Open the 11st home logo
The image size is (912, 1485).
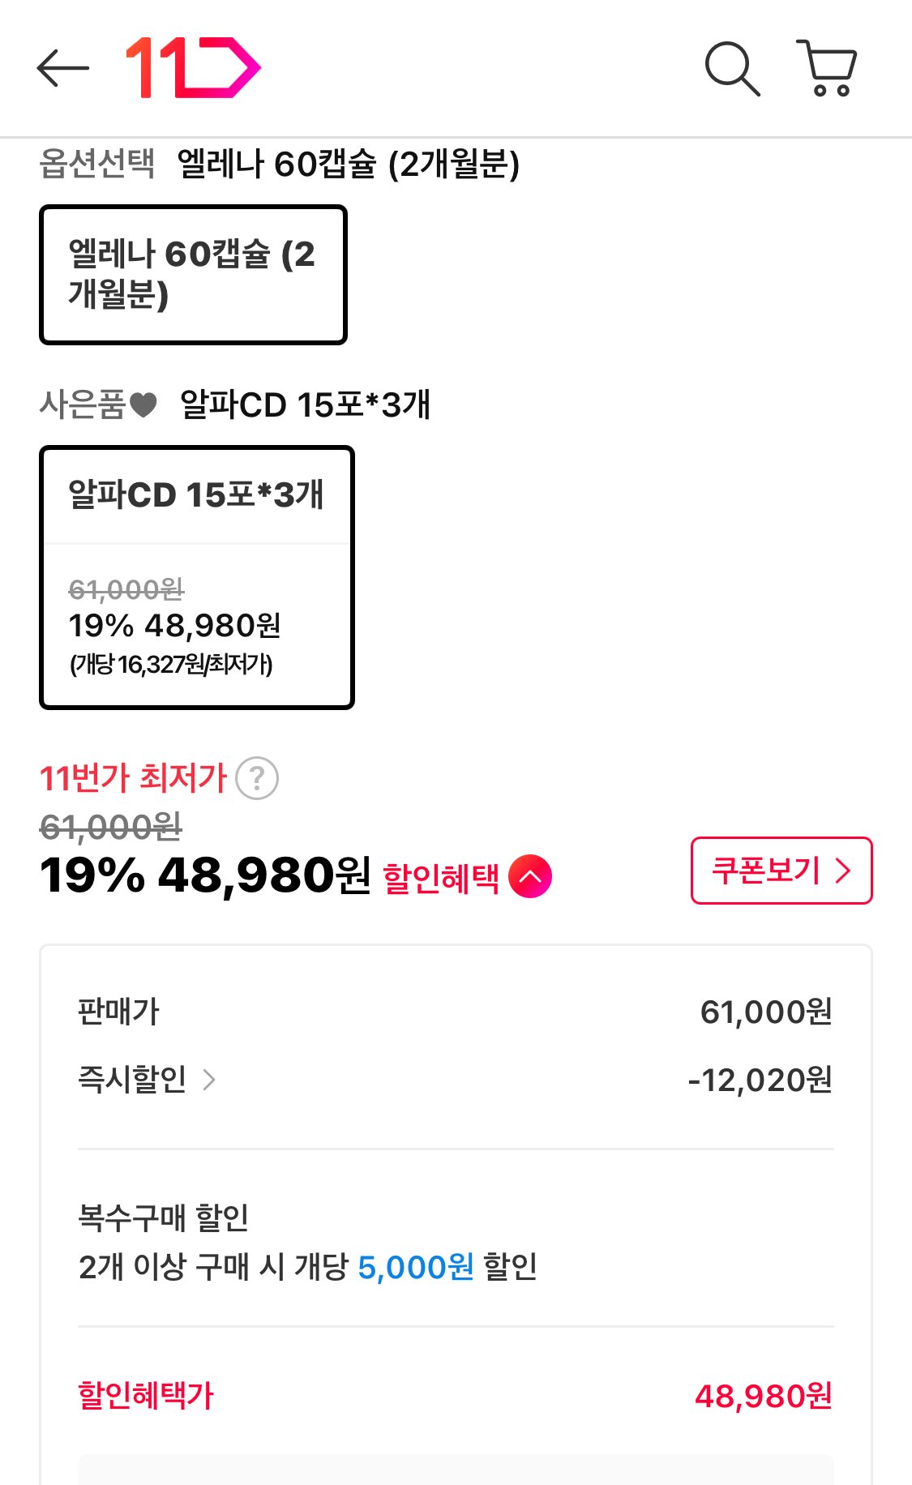click(193, 68)
